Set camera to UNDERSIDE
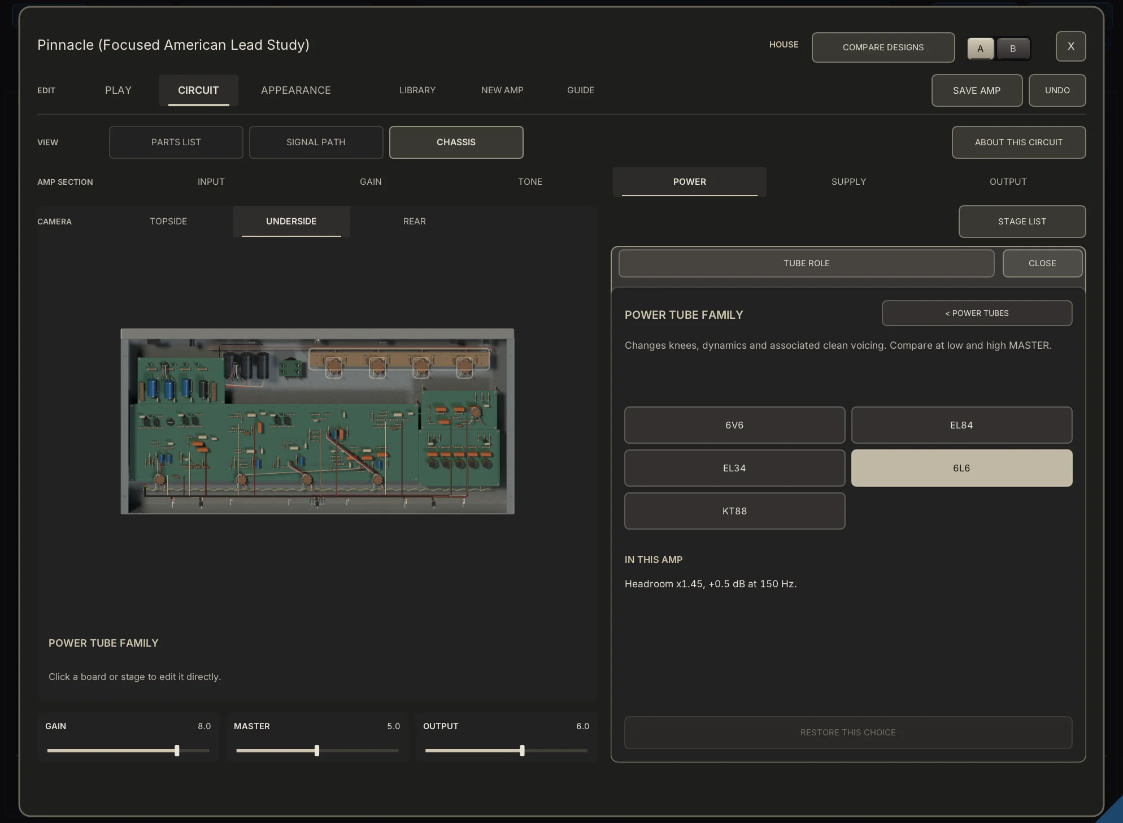1123x823 pixels. [291, 222]
